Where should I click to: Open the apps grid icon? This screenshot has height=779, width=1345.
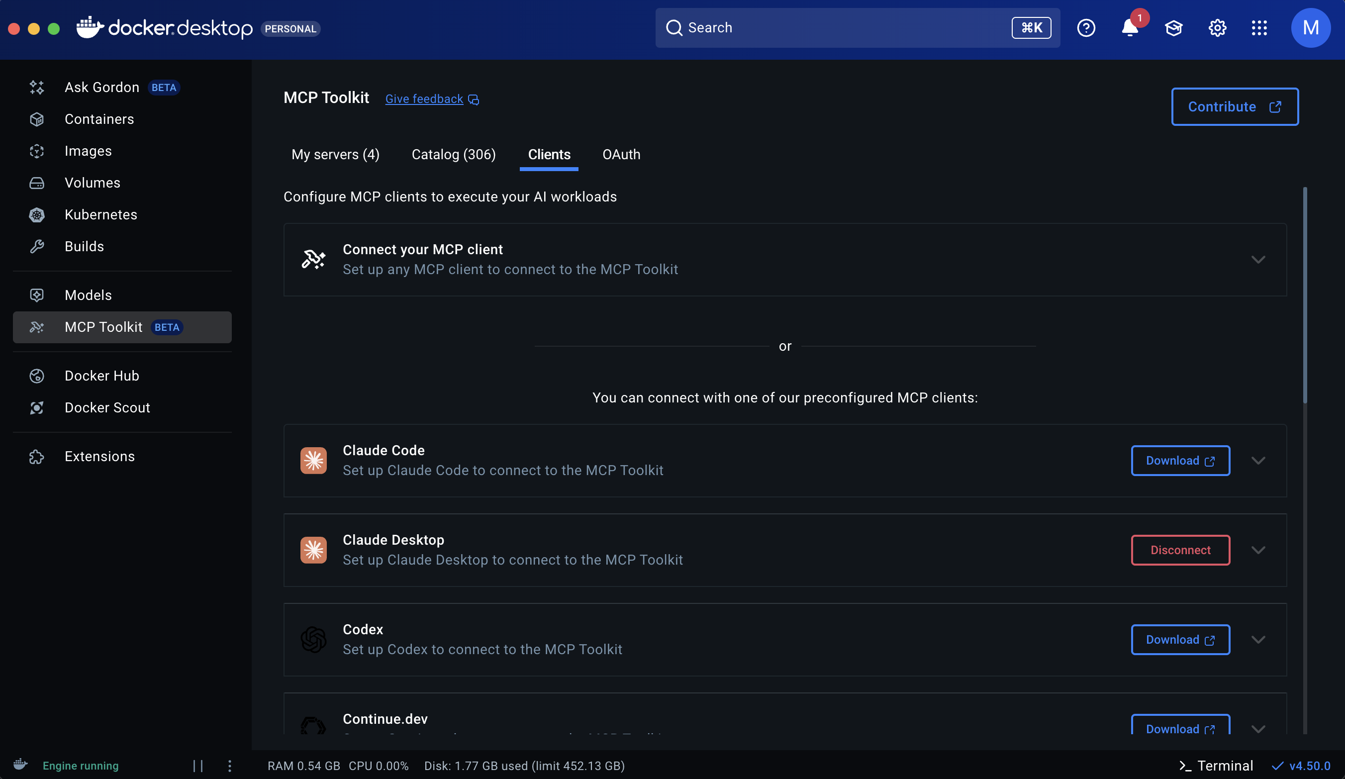pos(1259,28)
